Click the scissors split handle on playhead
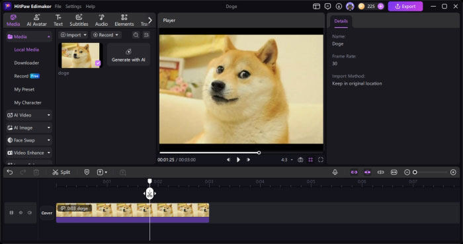The width and height of the screenshot is (463, 244). (149, 194)
